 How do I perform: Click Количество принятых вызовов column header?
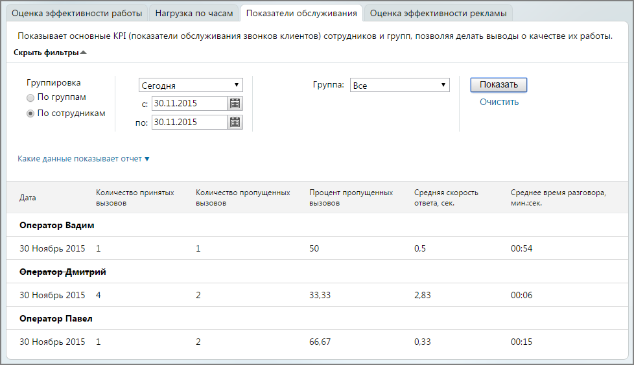tap(135, 198)
